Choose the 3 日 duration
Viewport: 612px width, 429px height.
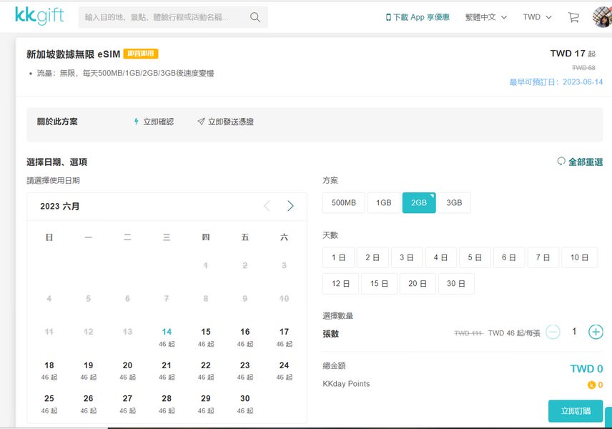pos(407,257)
